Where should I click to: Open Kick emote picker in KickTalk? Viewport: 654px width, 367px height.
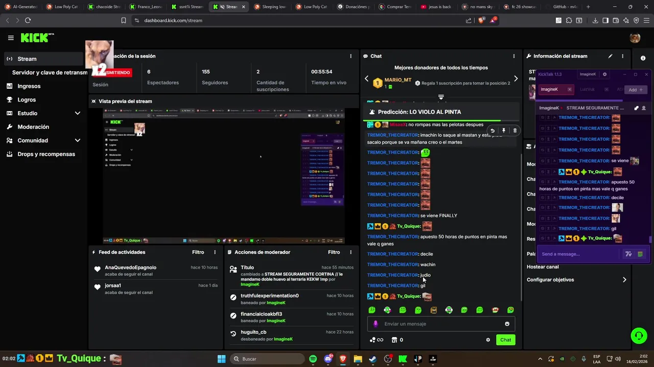pyautogui.click(x=640, y=254)
